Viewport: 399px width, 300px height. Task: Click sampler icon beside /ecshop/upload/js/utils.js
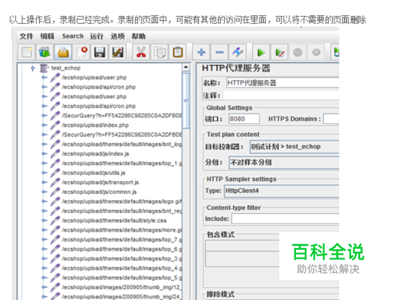pos(55,172)
